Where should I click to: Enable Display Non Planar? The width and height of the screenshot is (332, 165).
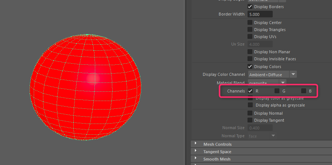(x=250, y=52)
